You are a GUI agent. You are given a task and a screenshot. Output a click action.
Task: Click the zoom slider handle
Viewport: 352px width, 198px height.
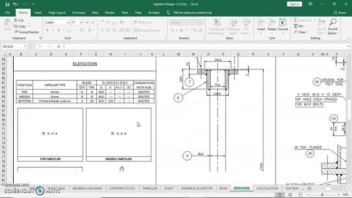(322, 195)
